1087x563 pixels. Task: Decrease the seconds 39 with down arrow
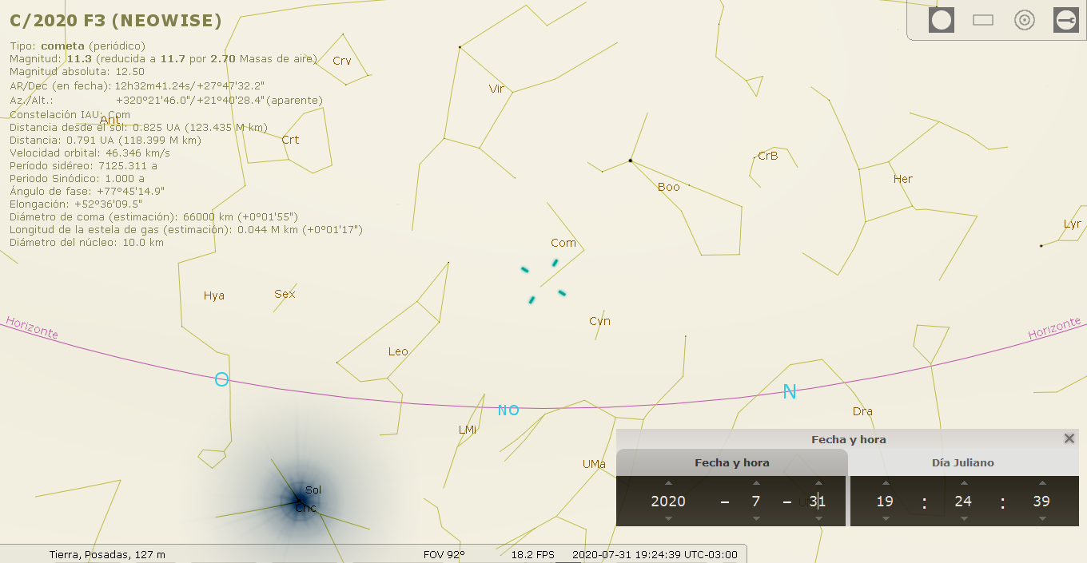click(x=1041, y=519)
